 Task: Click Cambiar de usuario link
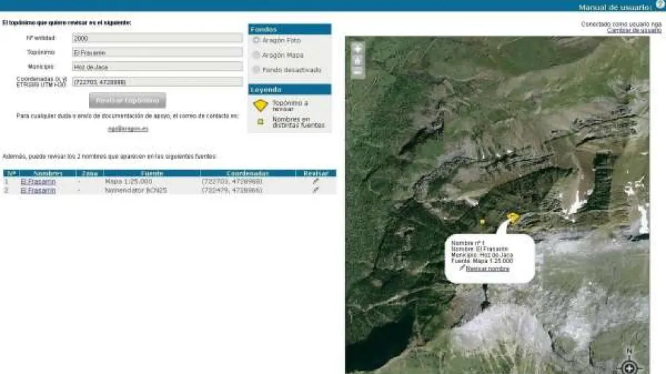634,30
